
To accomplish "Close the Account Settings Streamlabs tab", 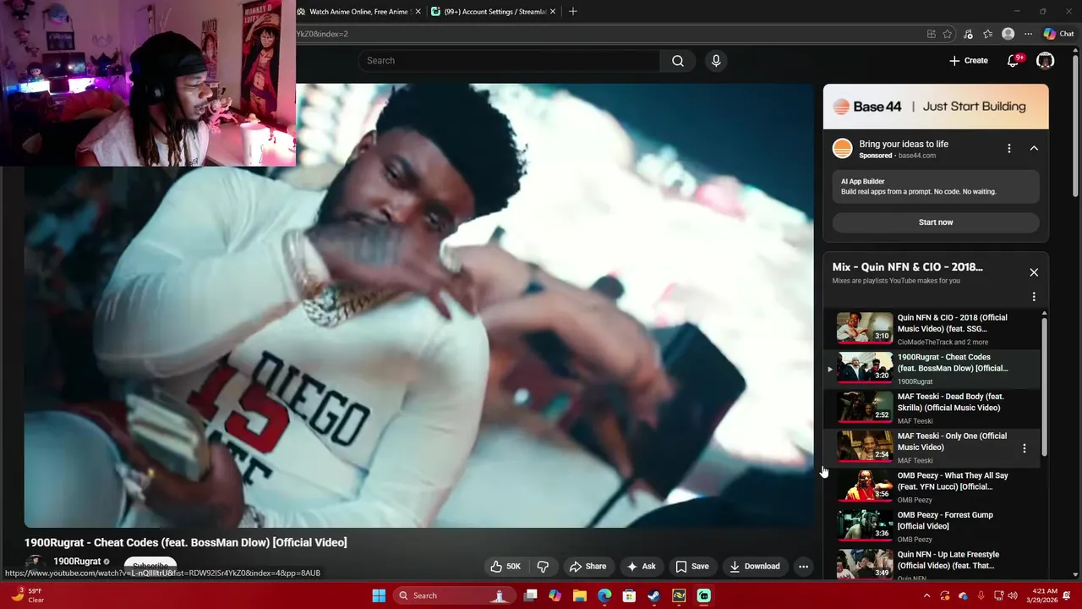I will coord(553,12).
